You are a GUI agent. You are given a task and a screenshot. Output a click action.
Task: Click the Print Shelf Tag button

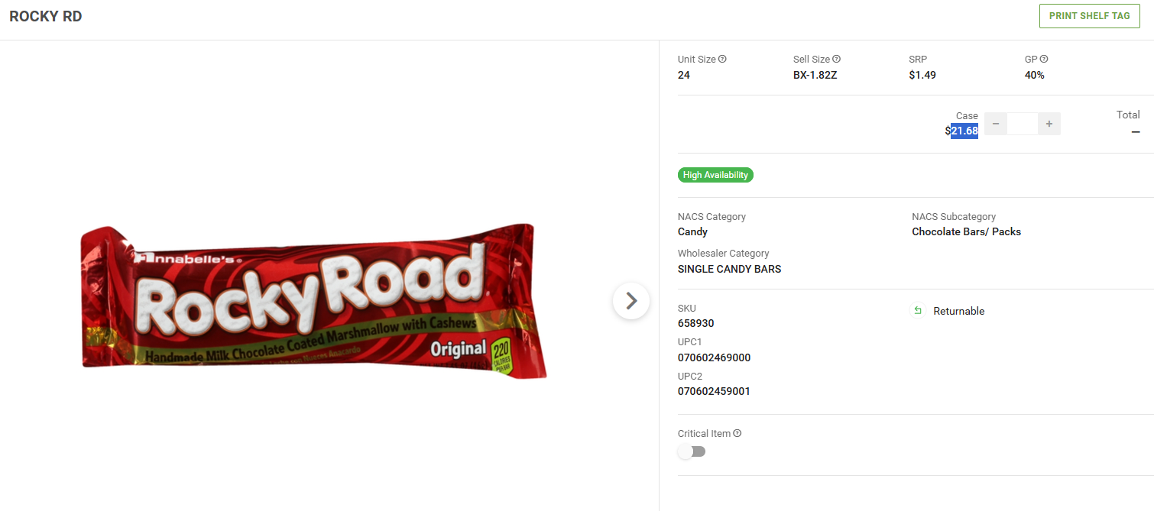pyautogui.click(x=1089, y=16)
